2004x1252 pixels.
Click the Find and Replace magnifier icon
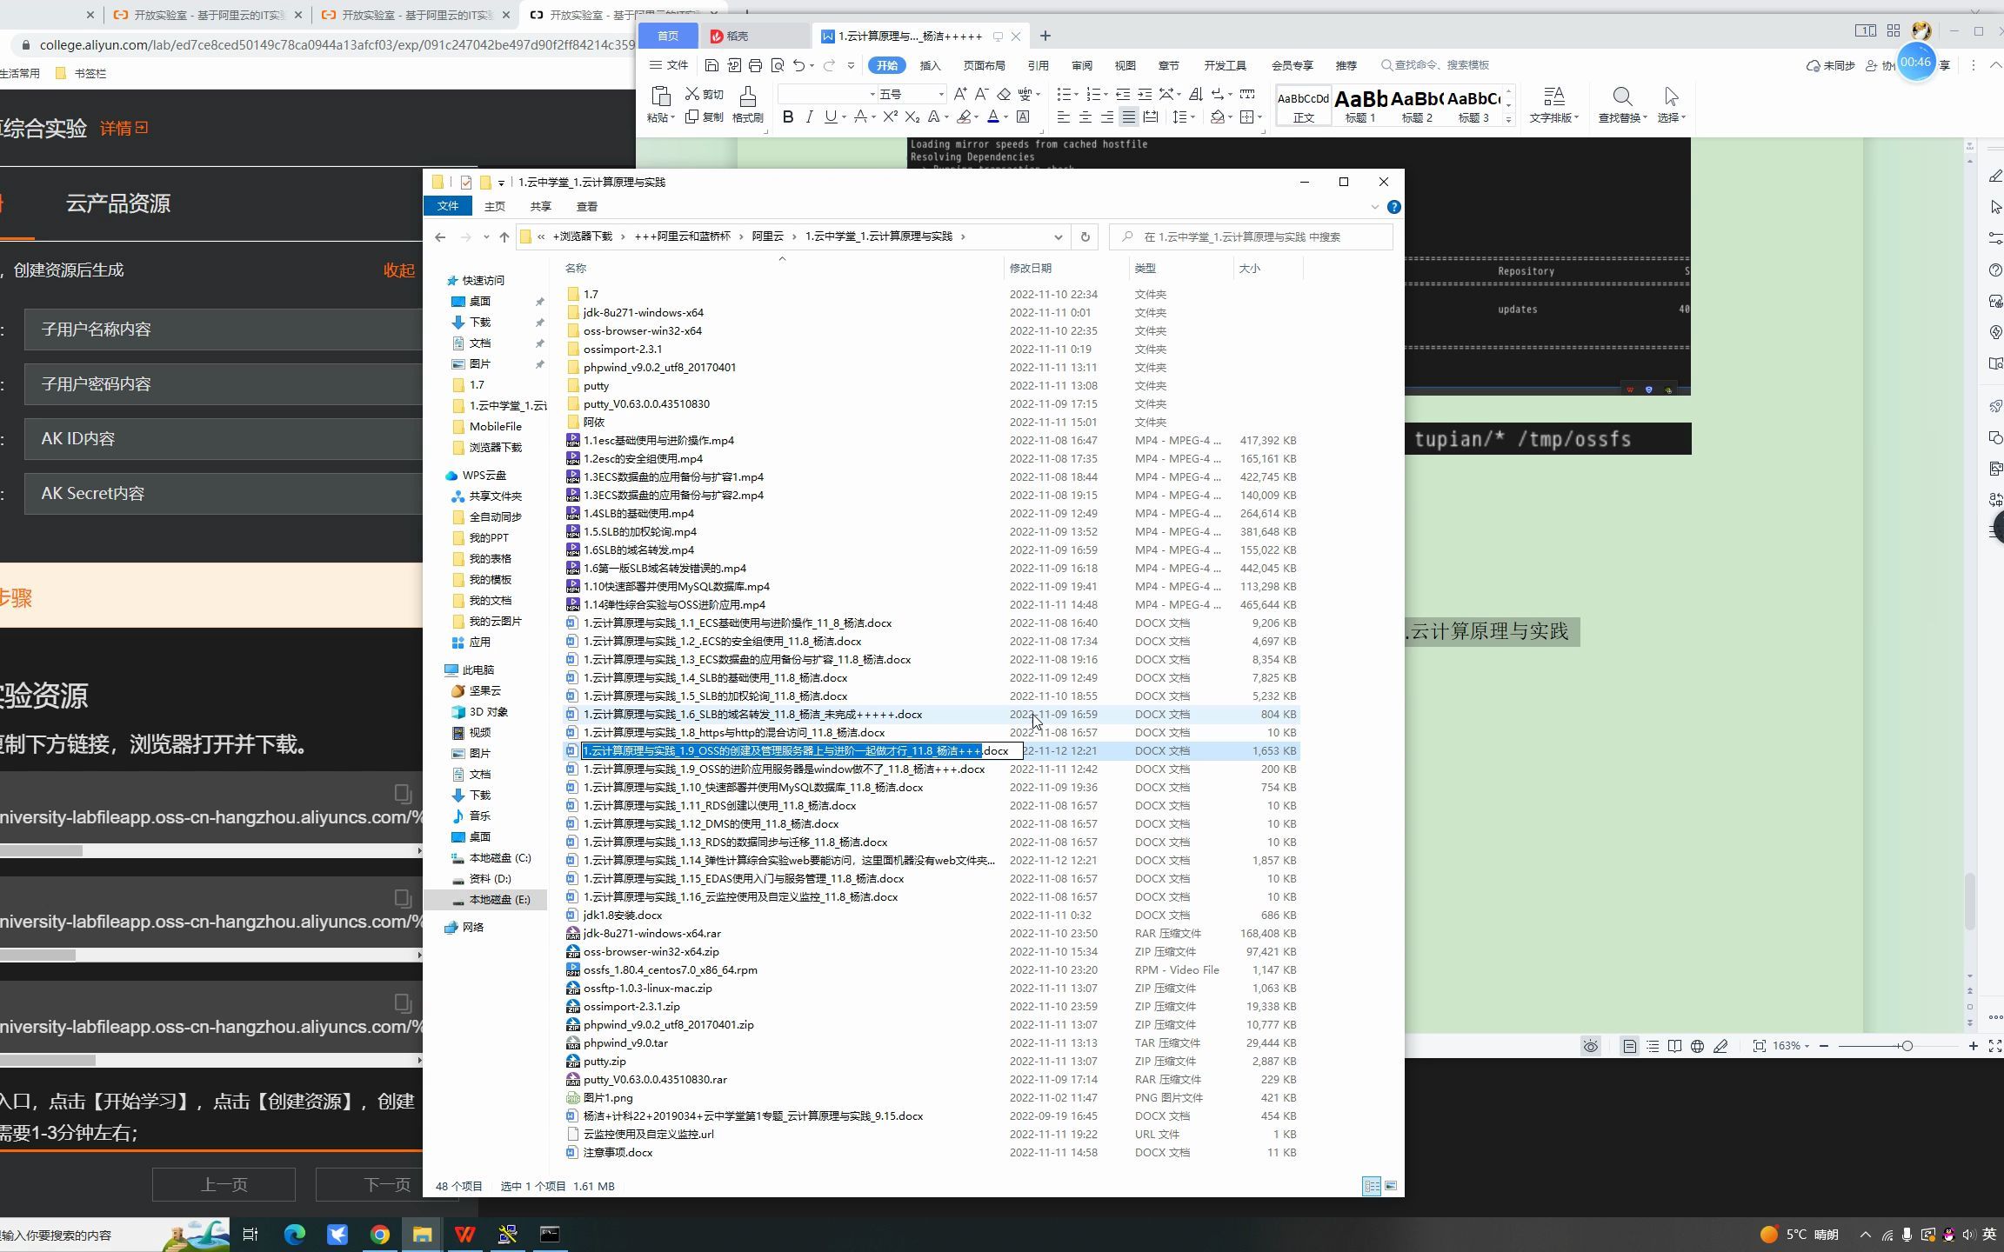click(1621, 97)
